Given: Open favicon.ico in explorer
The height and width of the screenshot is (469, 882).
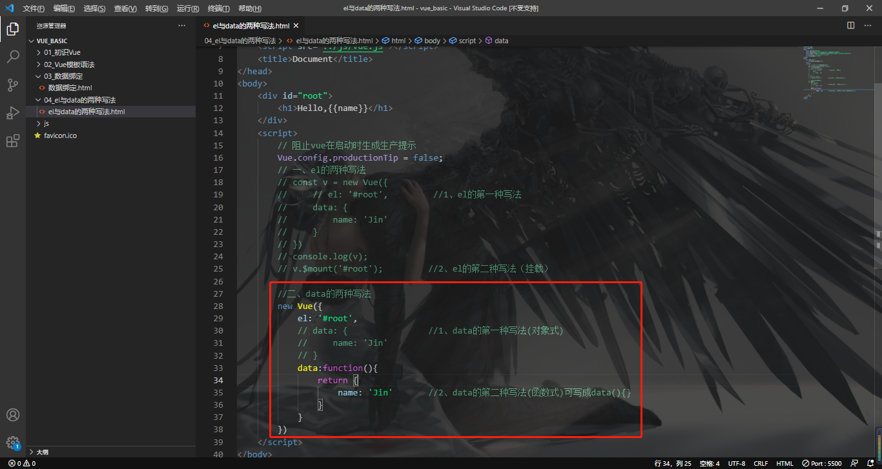Looking at the screenshot, I should (110, 135).
